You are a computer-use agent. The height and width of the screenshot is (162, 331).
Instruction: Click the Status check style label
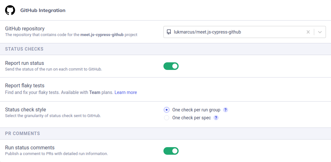pos(26,110)
